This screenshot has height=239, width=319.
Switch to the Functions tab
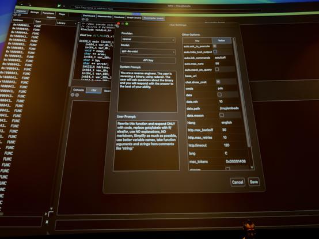click(48, 13)
